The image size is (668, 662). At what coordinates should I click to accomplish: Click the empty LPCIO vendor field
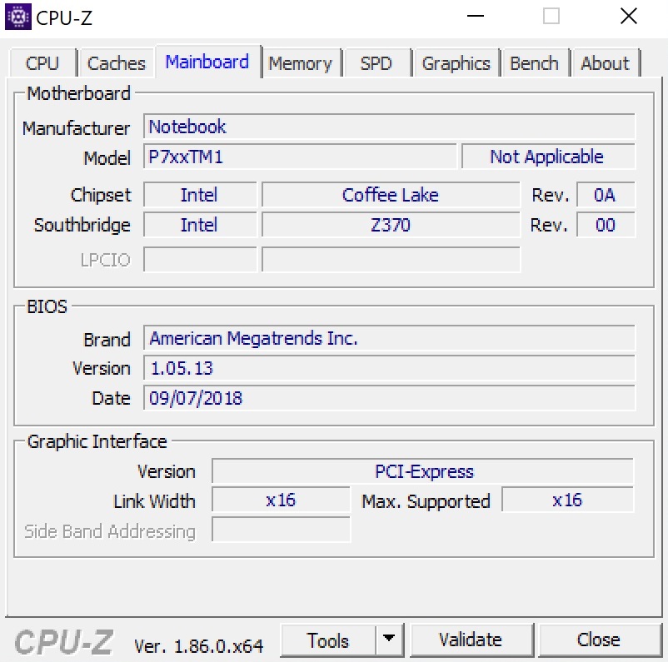[200, 259]
